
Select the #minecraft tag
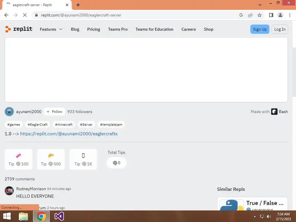tap(64, 125)
